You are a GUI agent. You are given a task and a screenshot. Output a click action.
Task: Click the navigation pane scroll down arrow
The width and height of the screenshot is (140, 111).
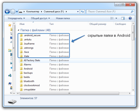[14, 93]
